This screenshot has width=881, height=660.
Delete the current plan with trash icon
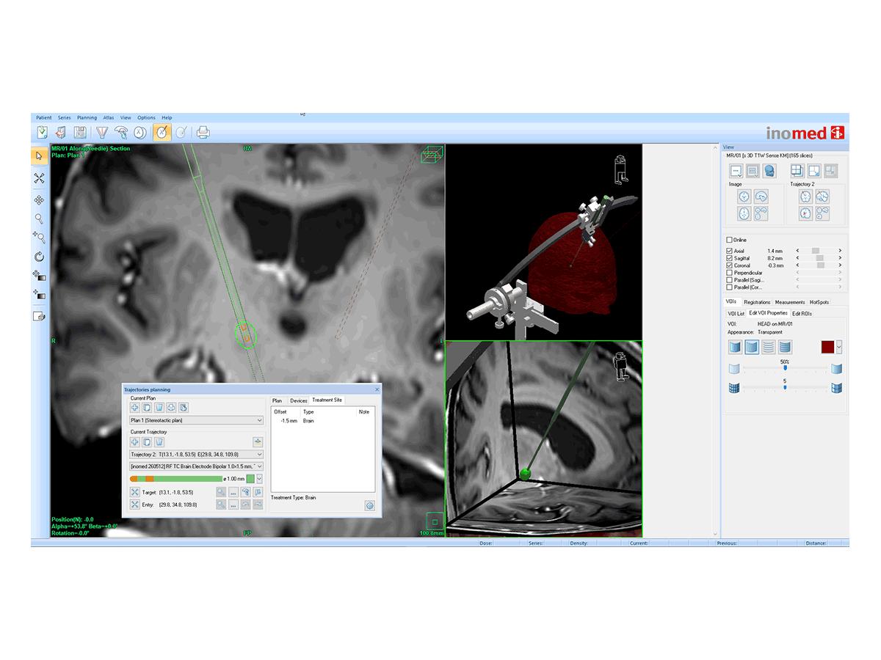coord(159,407)
